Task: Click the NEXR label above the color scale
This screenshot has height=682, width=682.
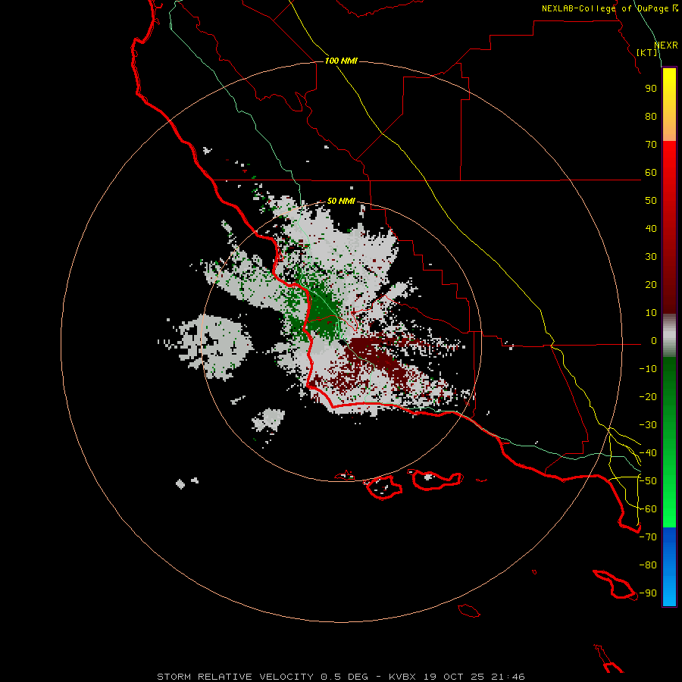Action: click(666, 45)
